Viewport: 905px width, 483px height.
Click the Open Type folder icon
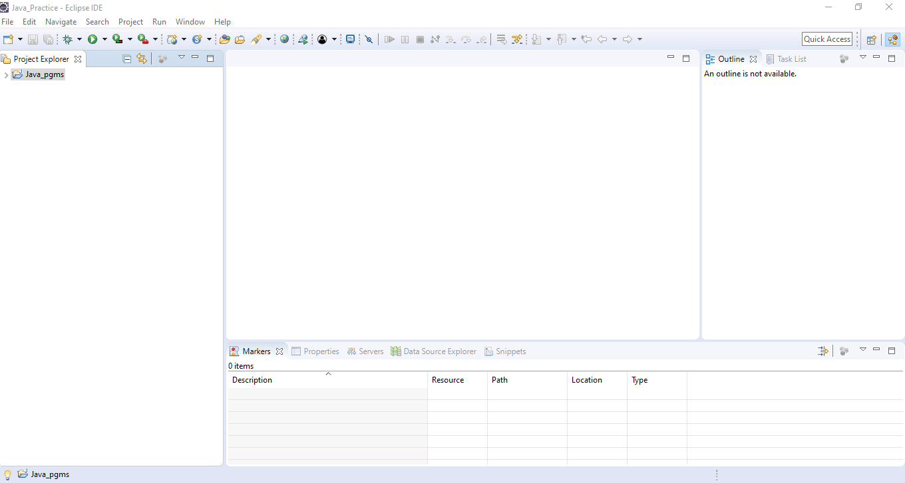coord(225,39)
